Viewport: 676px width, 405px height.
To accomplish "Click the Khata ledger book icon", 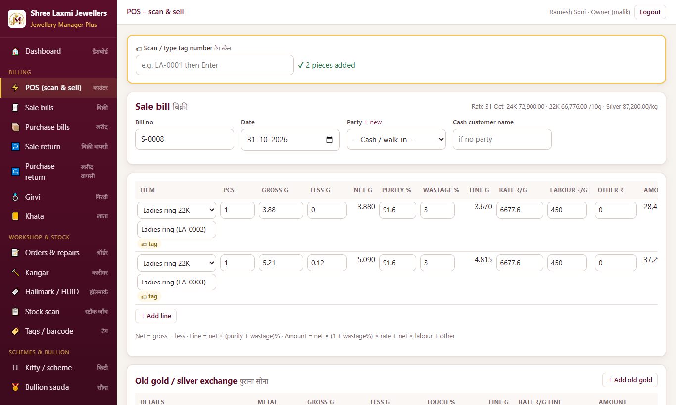I will [x=15, y=216].
